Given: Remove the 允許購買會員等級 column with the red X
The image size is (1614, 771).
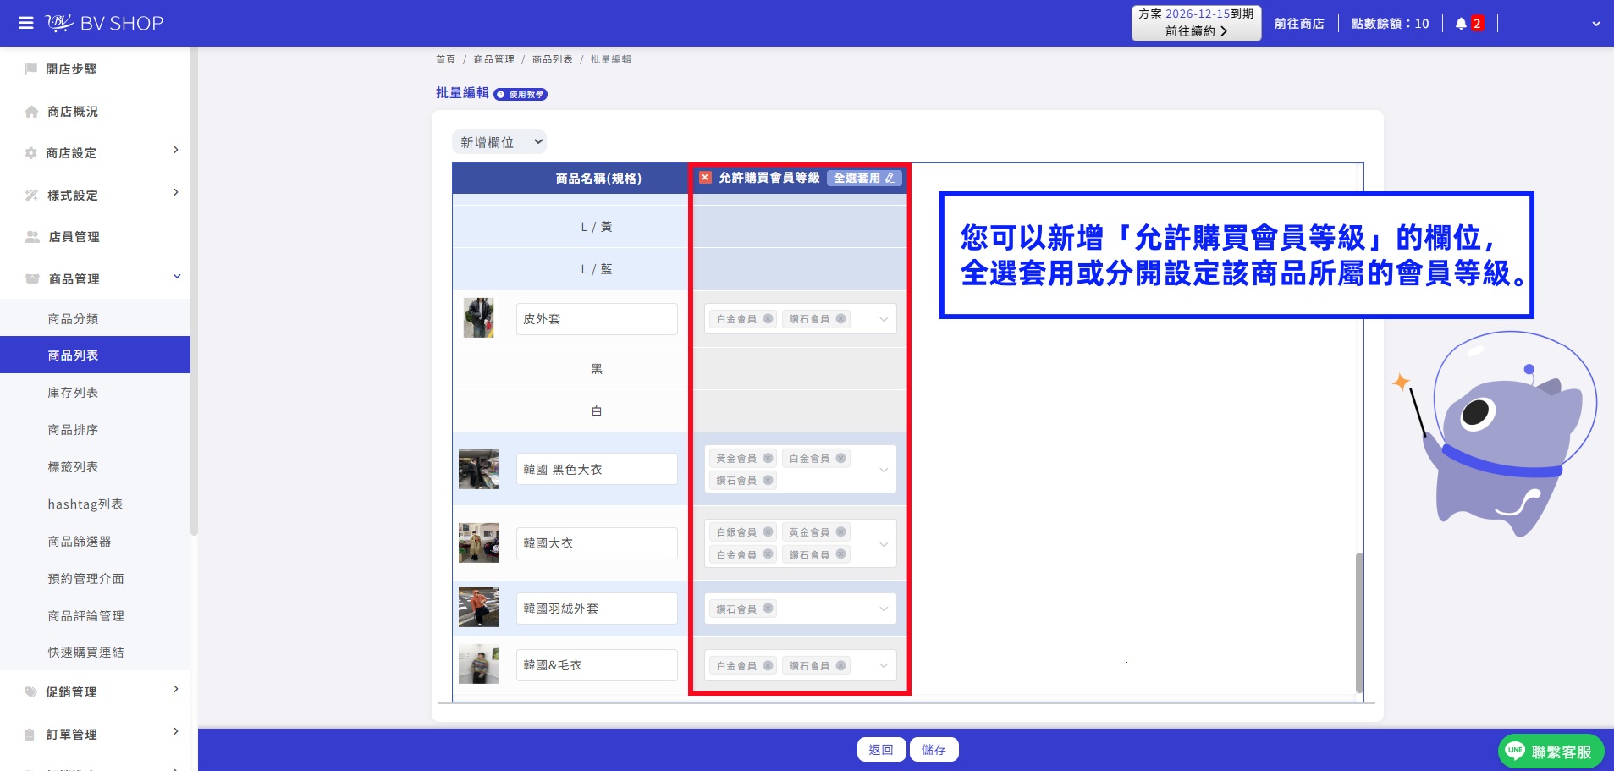Looking at the screenshot, I should pyautogui.click(x=705, y=178).
